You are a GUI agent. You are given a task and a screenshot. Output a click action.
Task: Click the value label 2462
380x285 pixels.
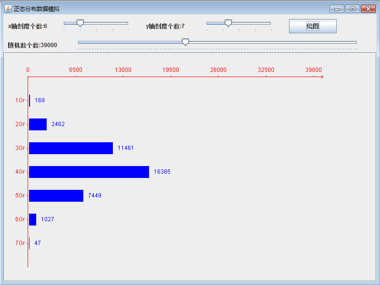pyautogui.click(x=58, y=124)
